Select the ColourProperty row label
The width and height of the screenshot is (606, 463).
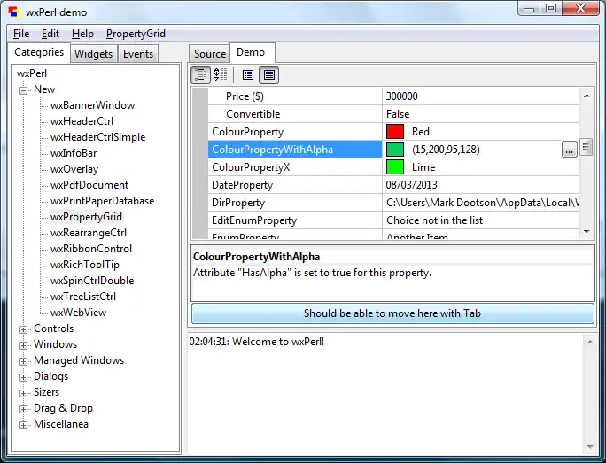coord(248,132)
